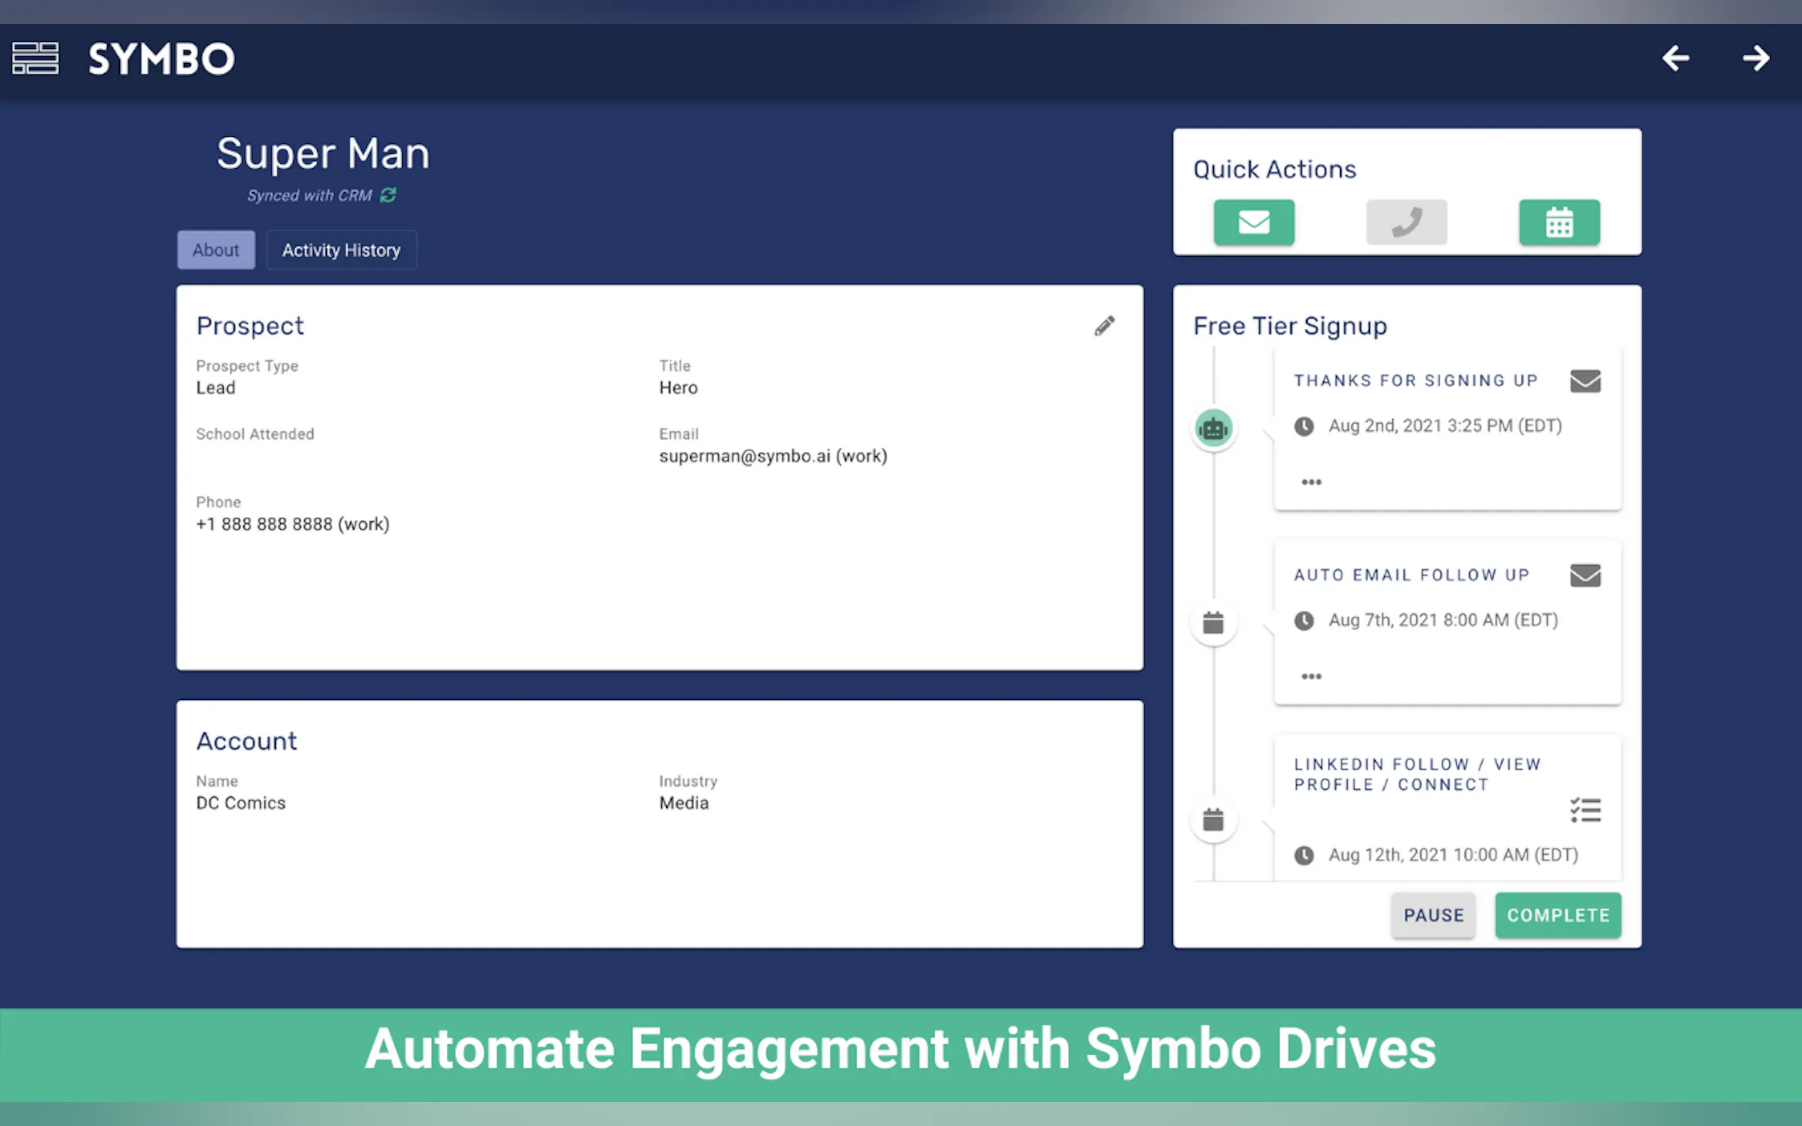The width and height of the screenshot is (1802, 1126).
Task: Edit Prospect details with pencil icon
Action: [x=1105, y=325]
